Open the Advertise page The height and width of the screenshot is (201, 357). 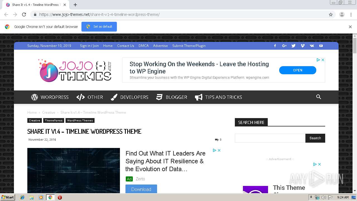coord(160,46)
